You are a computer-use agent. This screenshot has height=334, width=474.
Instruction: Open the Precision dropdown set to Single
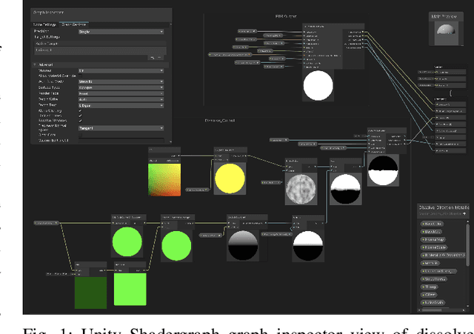pos(121,32)
